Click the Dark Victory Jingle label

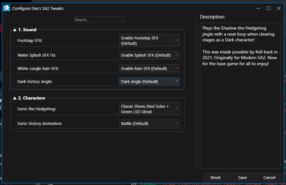point(35,82)
